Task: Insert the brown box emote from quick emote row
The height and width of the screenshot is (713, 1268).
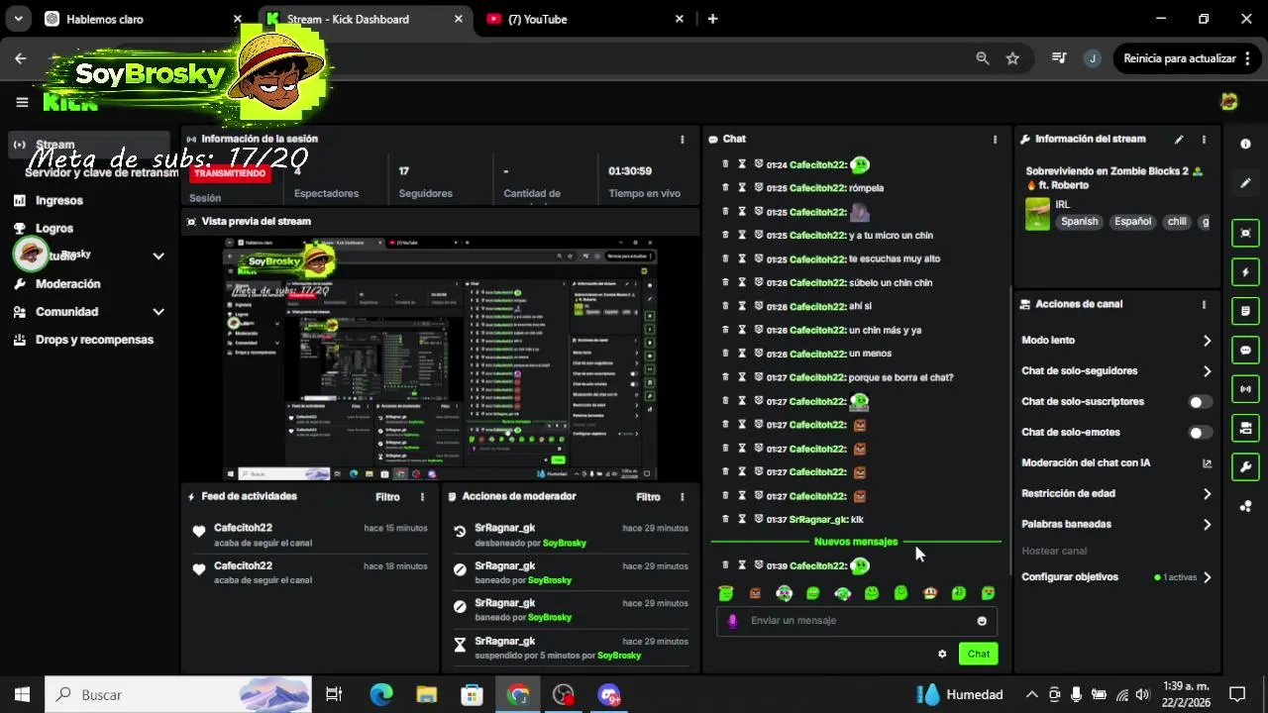Action: pyautogui.click(x=755, y=593)
